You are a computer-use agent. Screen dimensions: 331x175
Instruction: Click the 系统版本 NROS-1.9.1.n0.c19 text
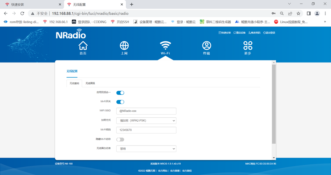pos(165,164)
